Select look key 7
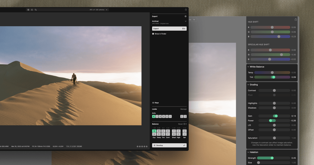 157,116
